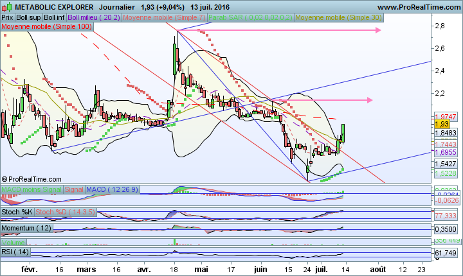Click the mai date axis label
This screenshot has height=276, width=463.
(x=201, y=270)
